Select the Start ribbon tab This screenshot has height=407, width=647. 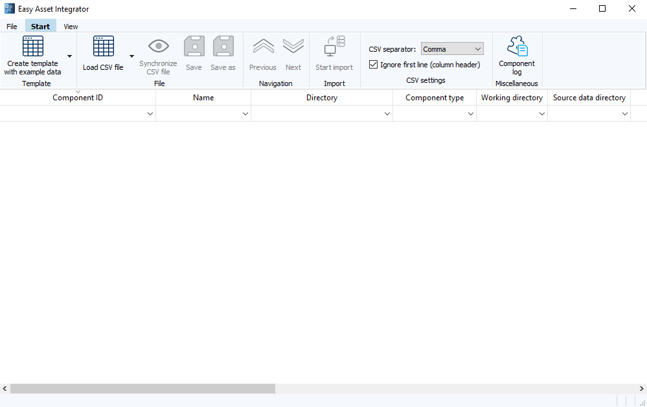(40, 26)
